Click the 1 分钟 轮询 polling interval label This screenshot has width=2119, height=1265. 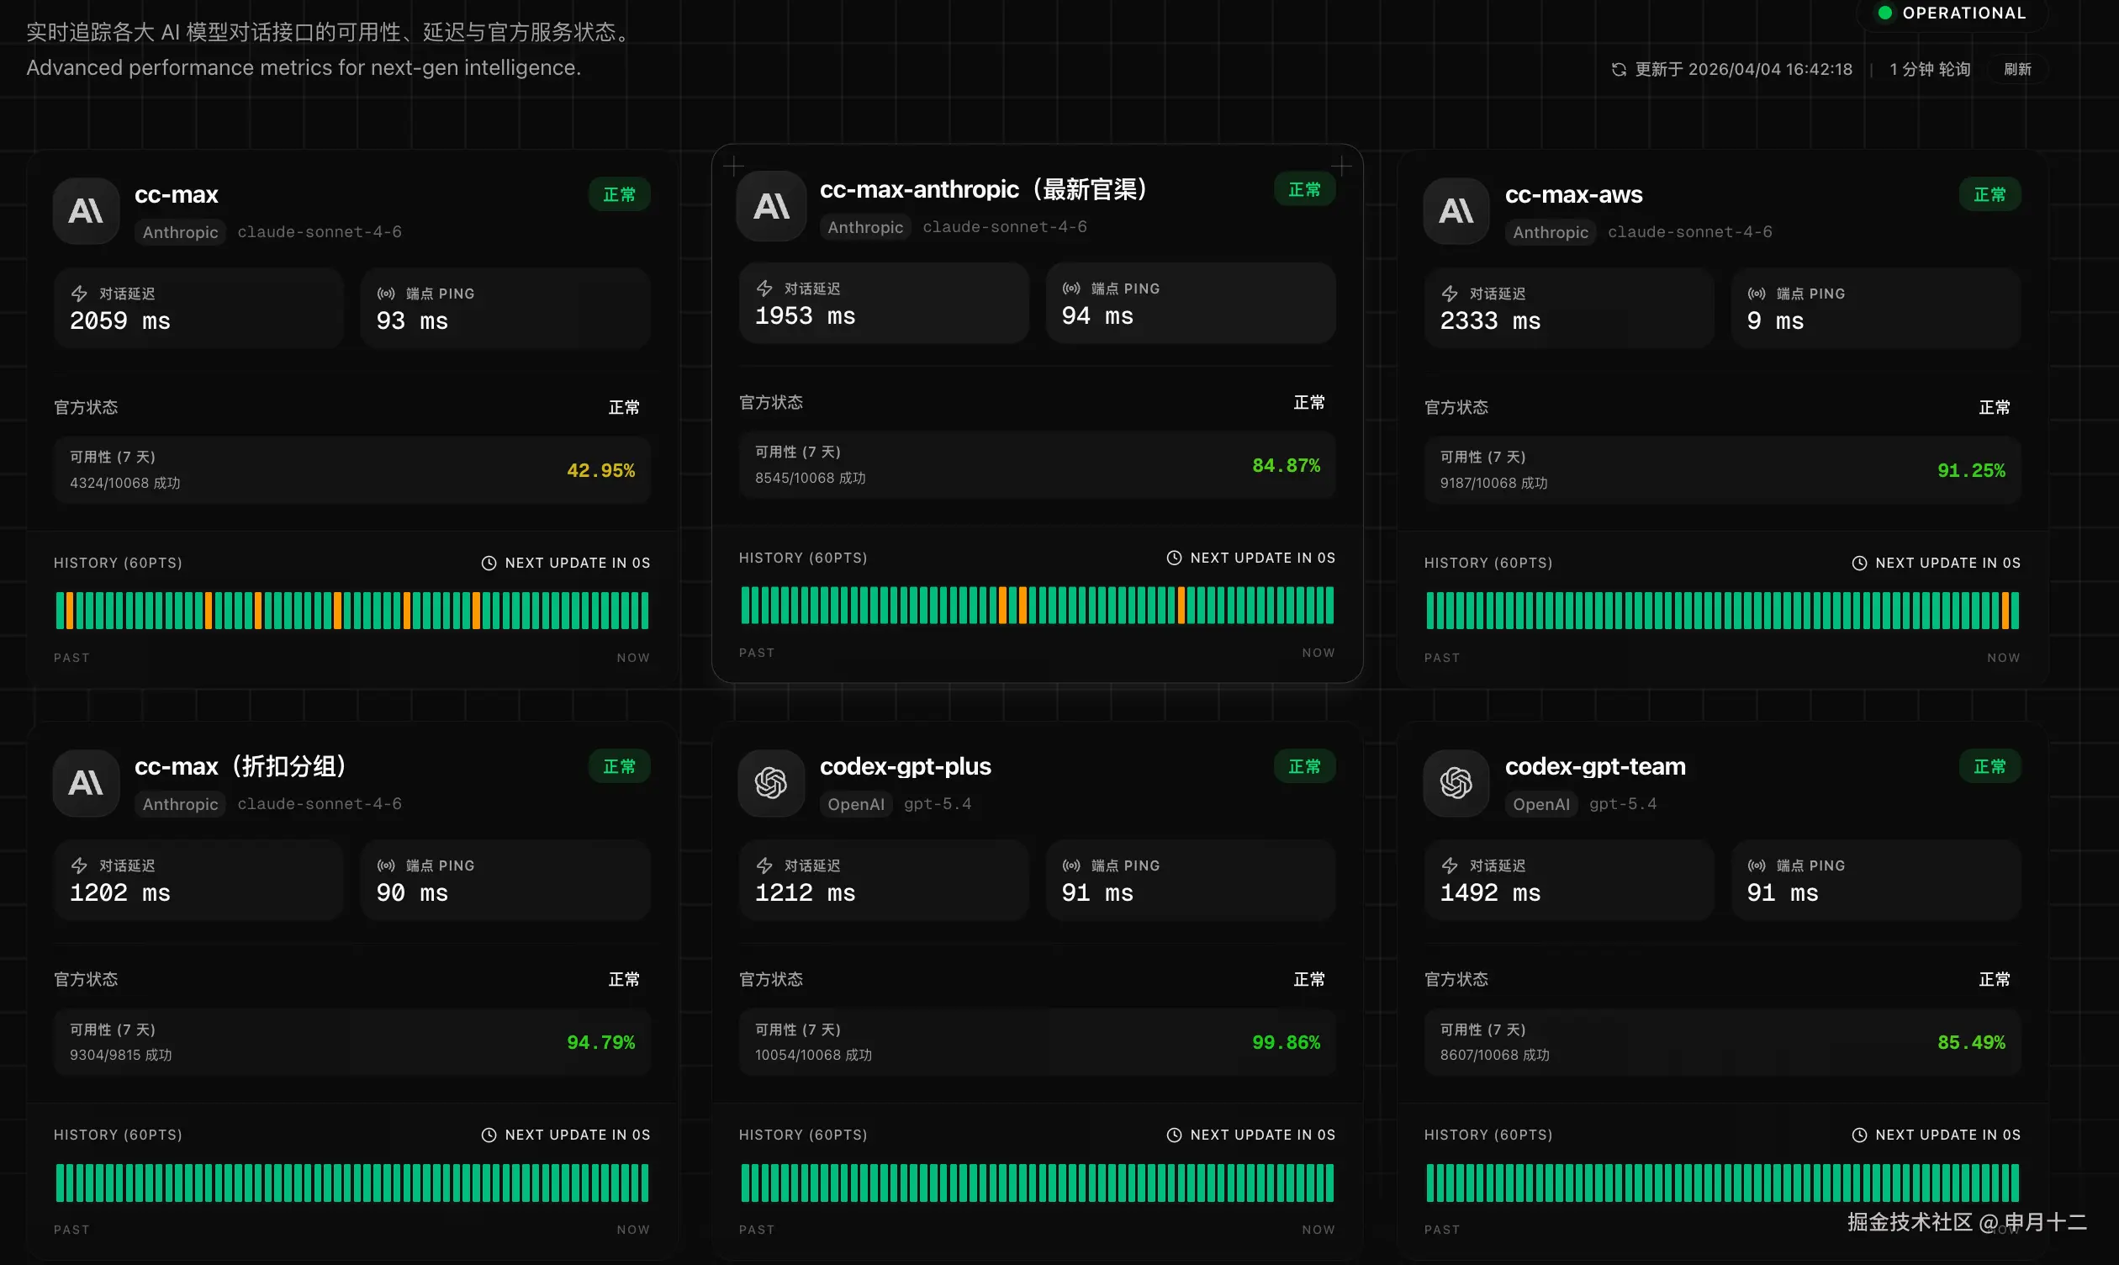coord(1930,69)
